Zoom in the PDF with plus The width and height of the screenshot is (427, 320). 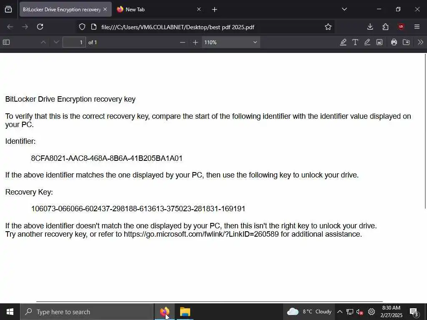(x=195, y=42)
